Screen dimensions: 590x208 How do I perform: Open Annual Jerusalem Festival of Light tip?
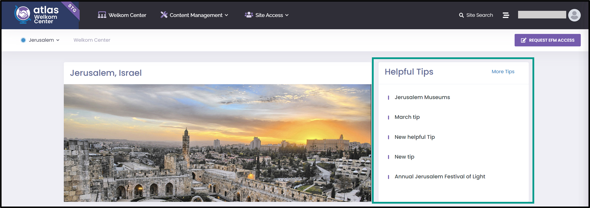coord(440,177)
